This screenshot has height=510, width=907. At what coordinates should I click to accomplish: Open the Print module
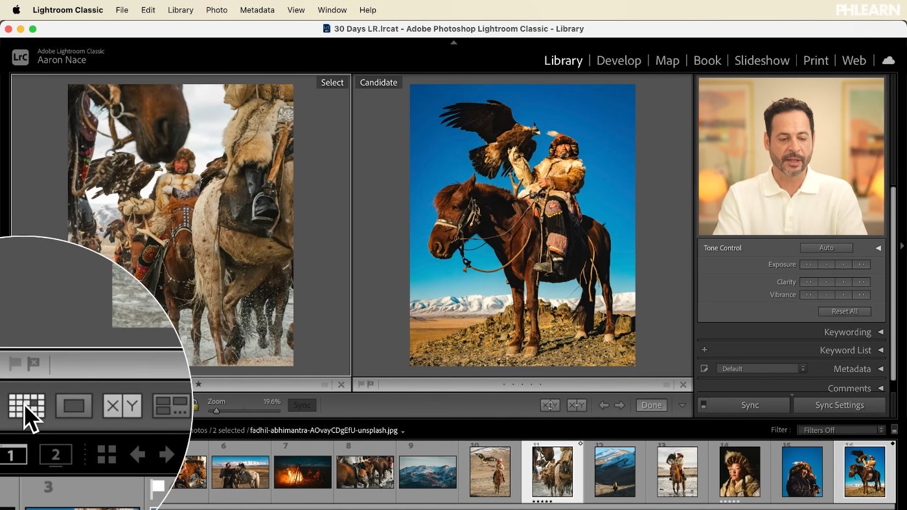click(816, 60)
